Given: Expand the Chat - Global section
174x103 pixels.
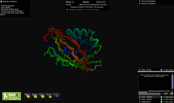Looking at the screenshot, I should click(140, 99).
